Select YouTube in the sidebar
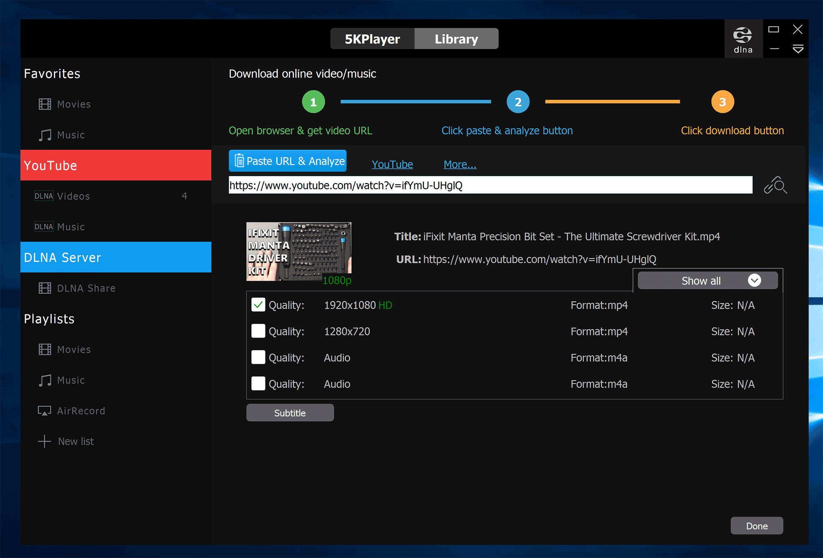 (x=116, y=165)
